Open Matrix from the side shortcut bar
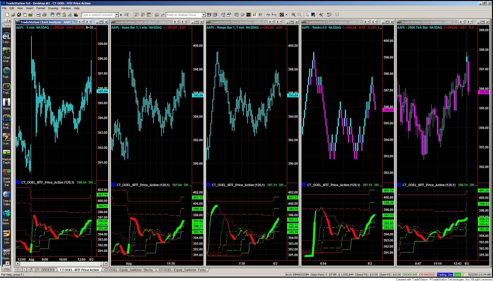Screen dimensions: 493x281 point(6,104)
